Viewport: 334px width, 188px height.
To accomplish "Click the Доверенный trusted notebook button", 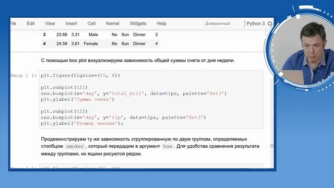I will pos(218,23).
